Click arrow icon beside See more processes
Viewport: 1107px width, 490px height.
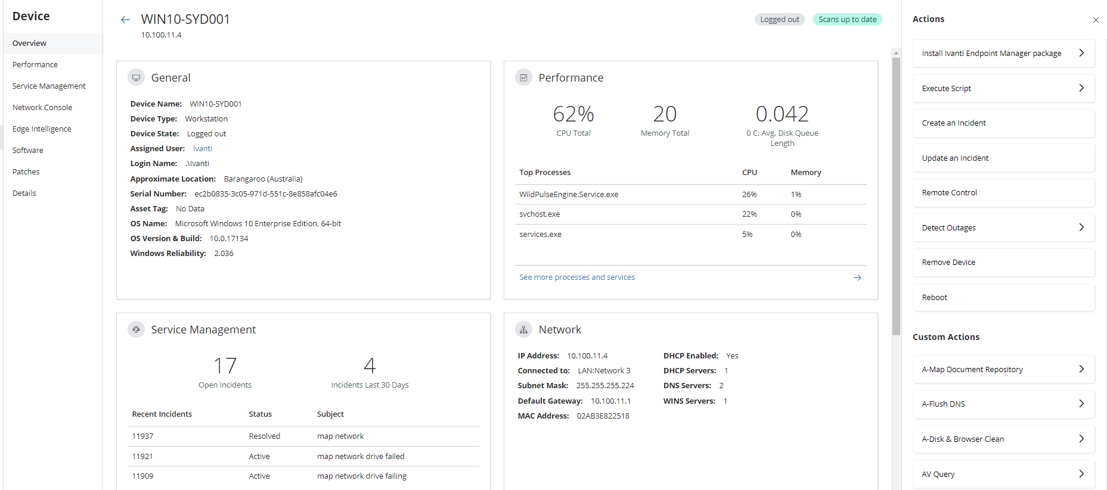[857, 277]
